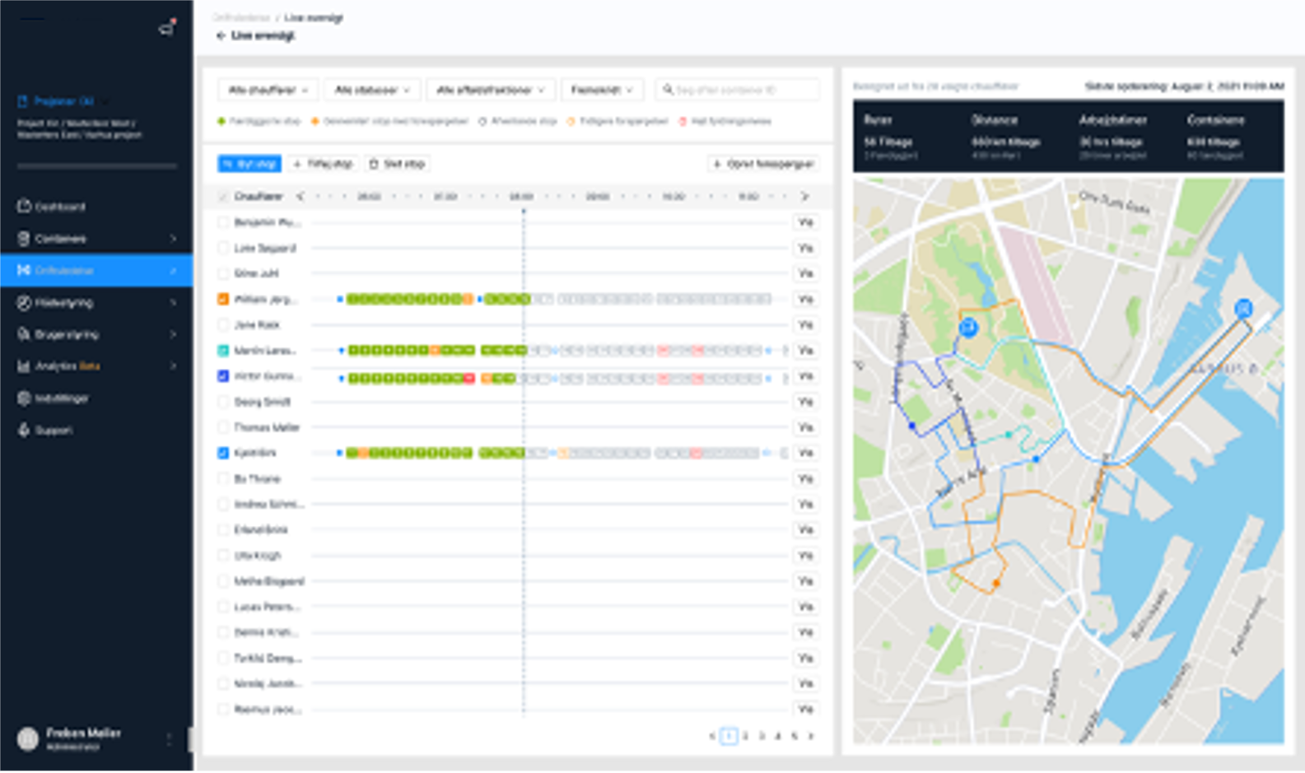Image resolution: width=1305 pixels, height=773 pixels.
Task: Open the Alle chauffører dropdown
Action: tap(268, 90)
